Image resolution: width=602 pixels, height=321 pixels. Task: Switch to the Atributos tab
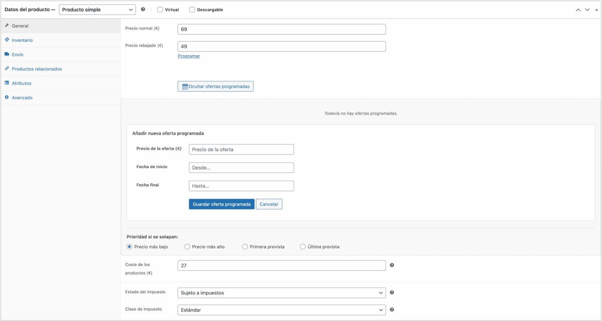coord(23,82)
